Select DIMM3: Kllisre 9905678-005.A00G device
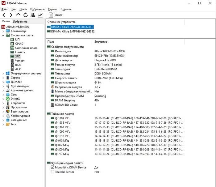 [72, 27]
